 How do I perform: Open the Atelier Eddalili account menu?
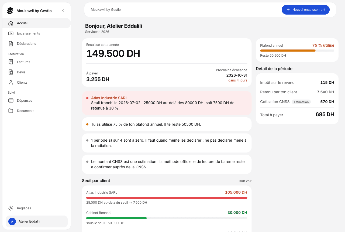[x=37, y=221]
